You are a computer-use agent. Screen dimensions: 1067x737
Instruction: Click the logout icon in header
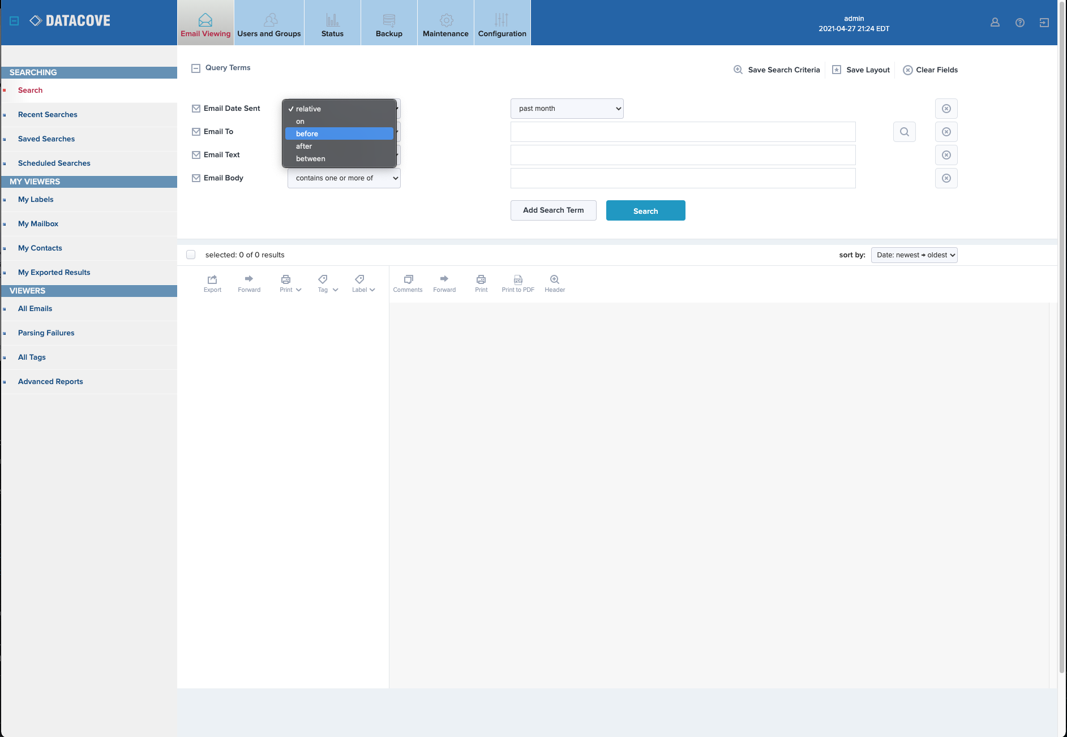(1044, 23)
